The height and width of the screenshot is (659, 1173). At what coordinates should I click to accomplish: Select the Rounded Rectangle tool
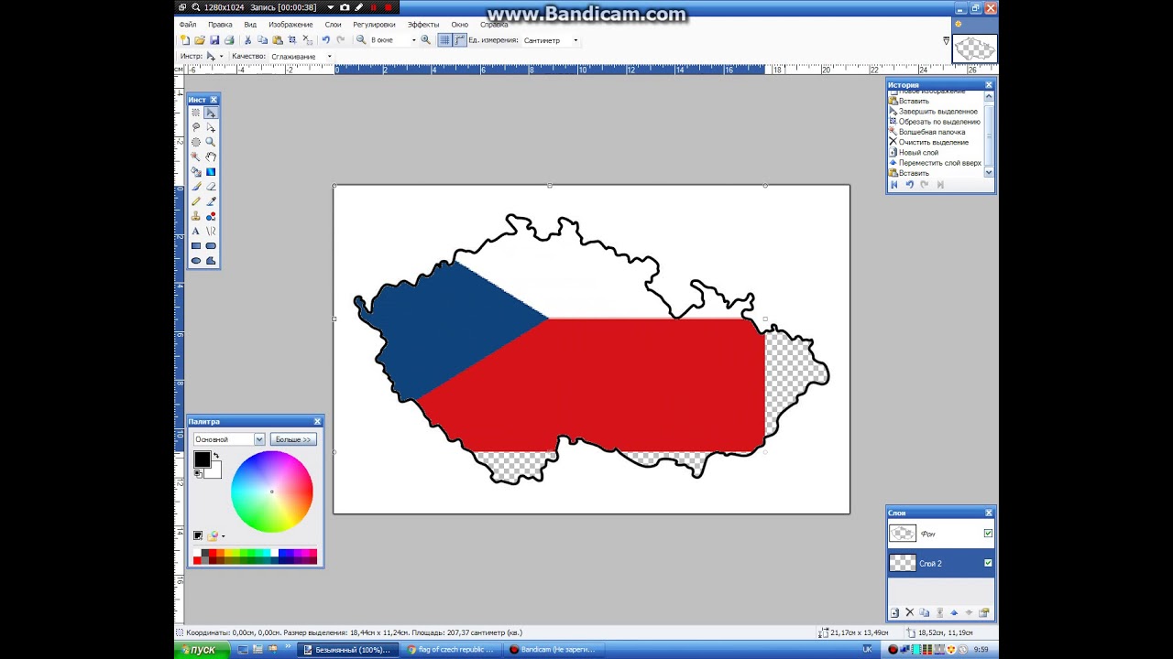pos(211,245)
